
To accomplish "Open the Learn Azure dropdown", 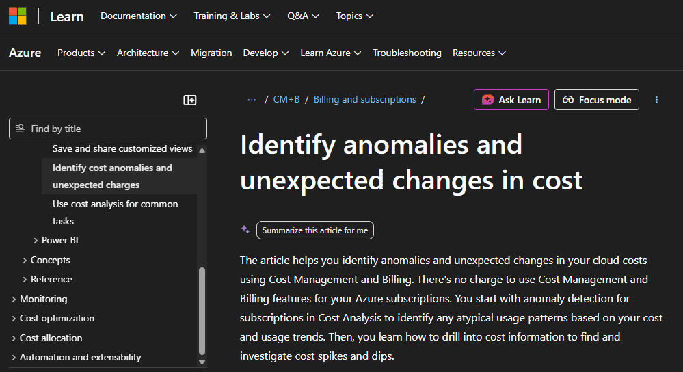I will [331, 53].
